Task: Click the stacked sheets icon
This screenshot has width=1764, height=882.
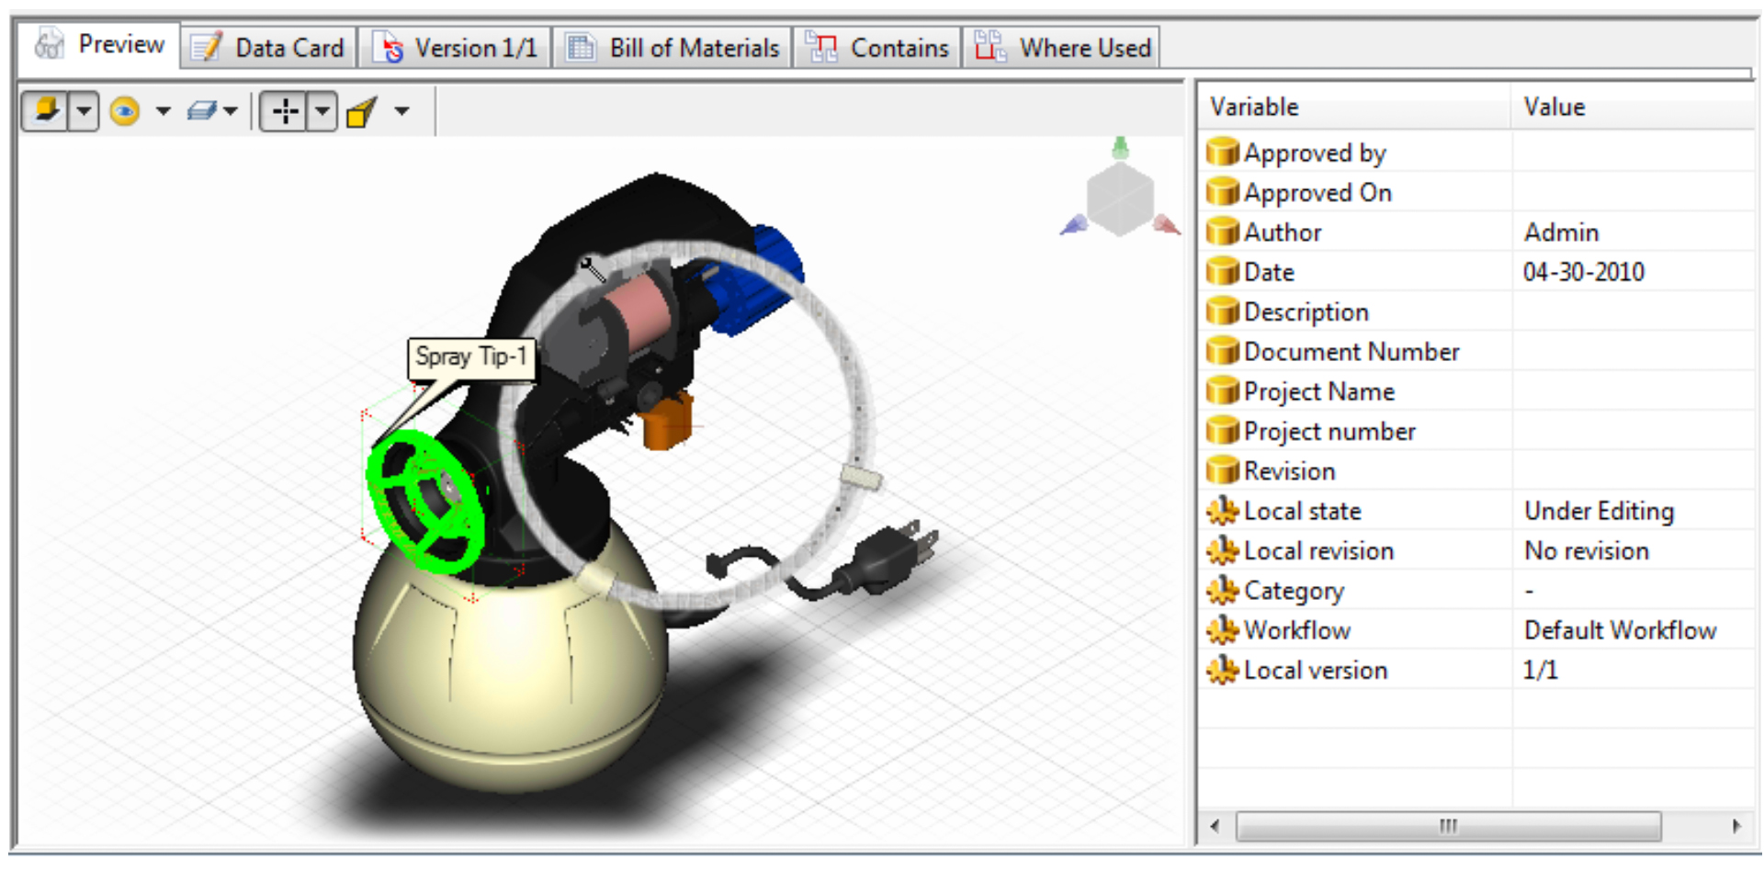Action: pyautogui.click(x=201, y=111)
